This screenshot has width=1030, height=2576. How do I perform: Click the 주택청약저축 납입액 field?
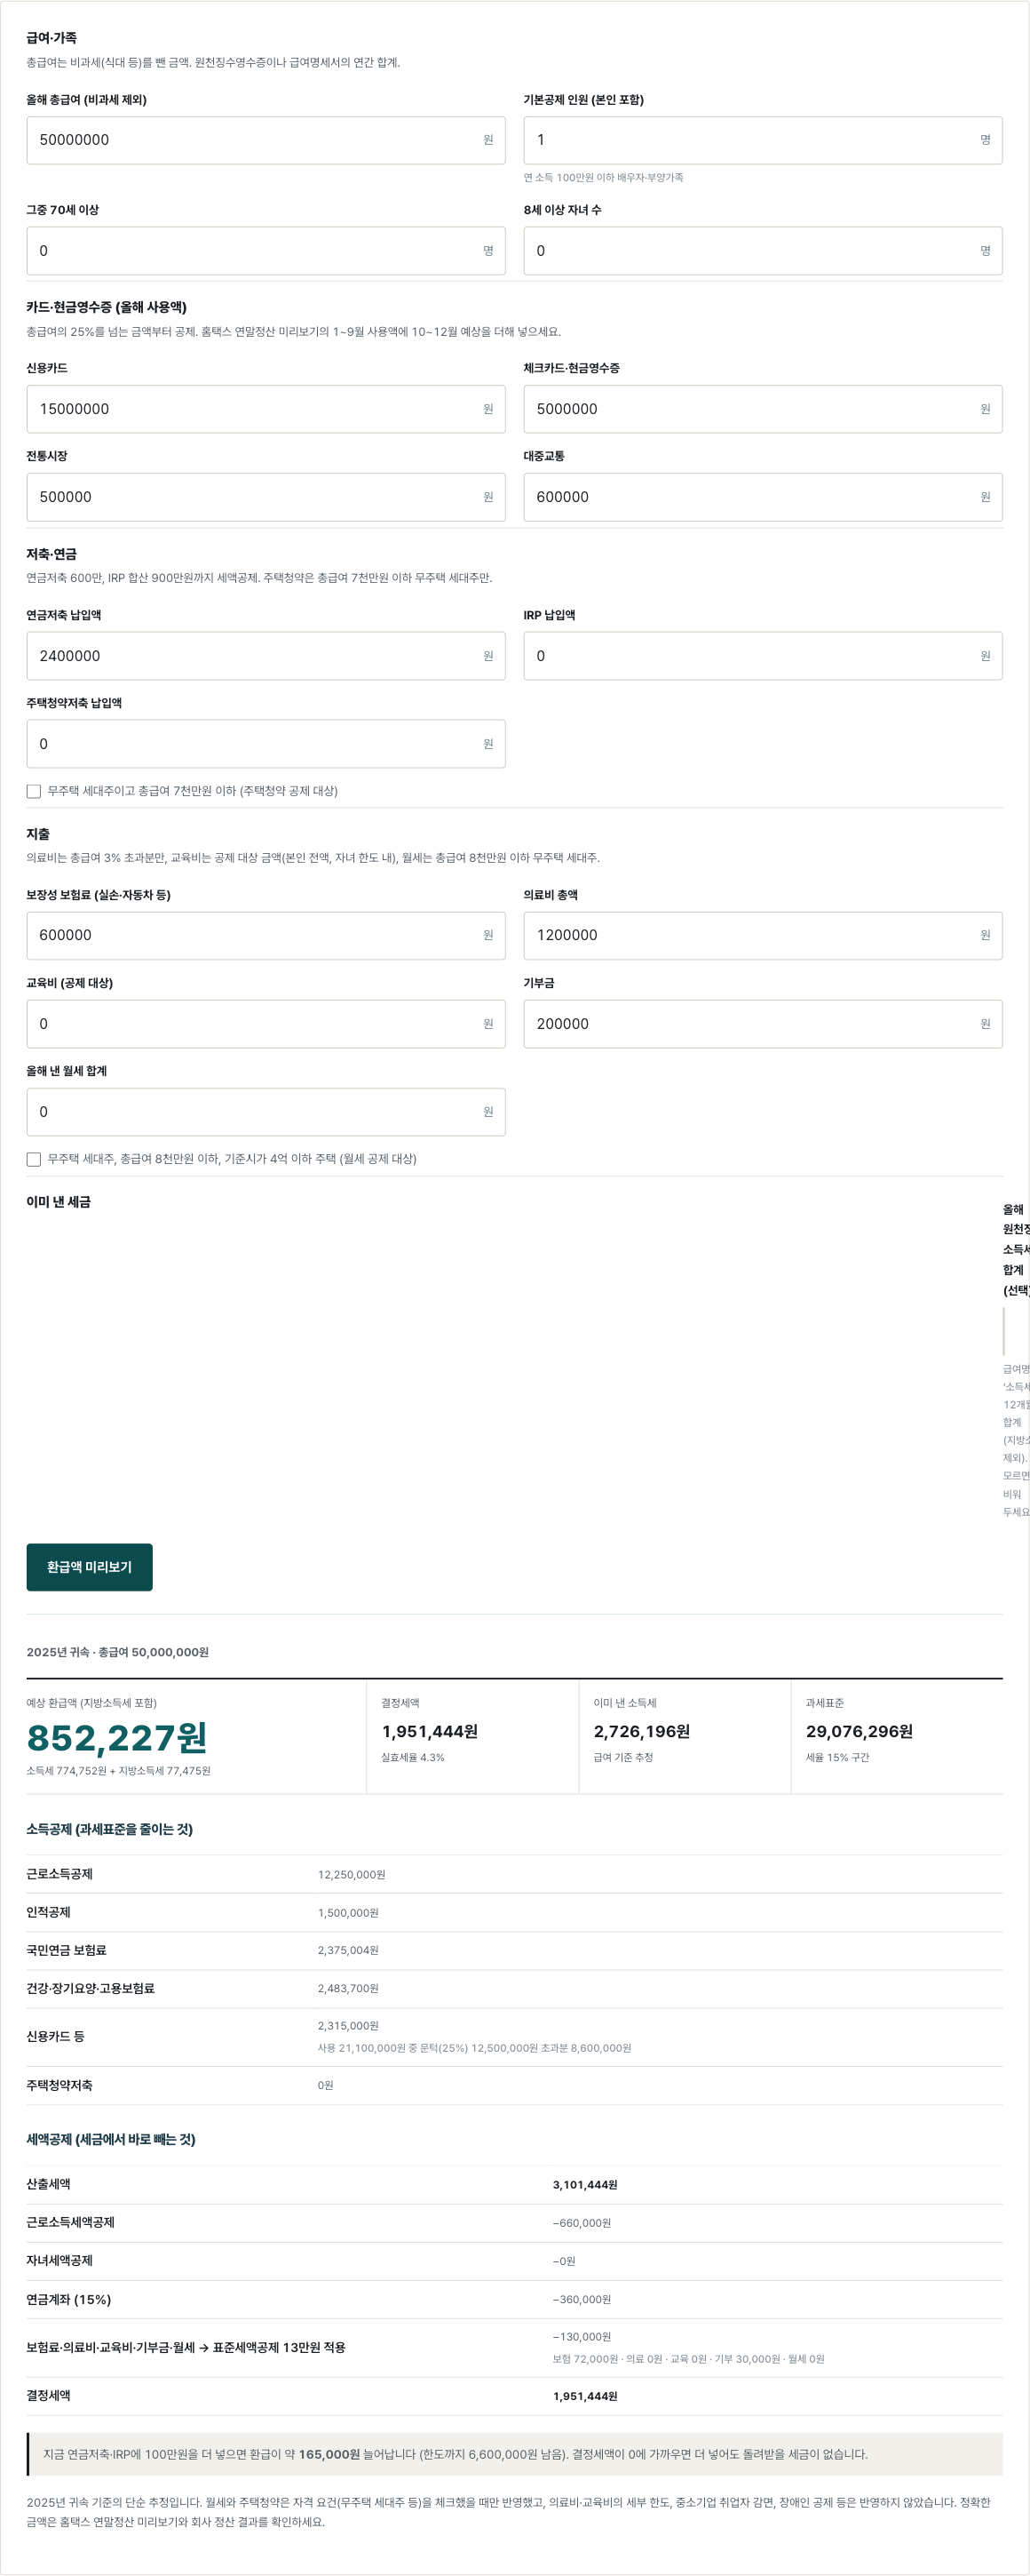coord(265,744)
